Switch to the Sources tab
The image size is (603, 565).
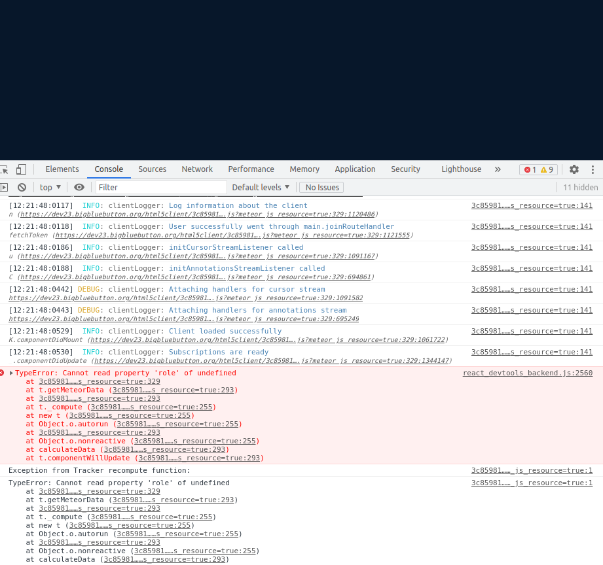[x=153, y=169]
